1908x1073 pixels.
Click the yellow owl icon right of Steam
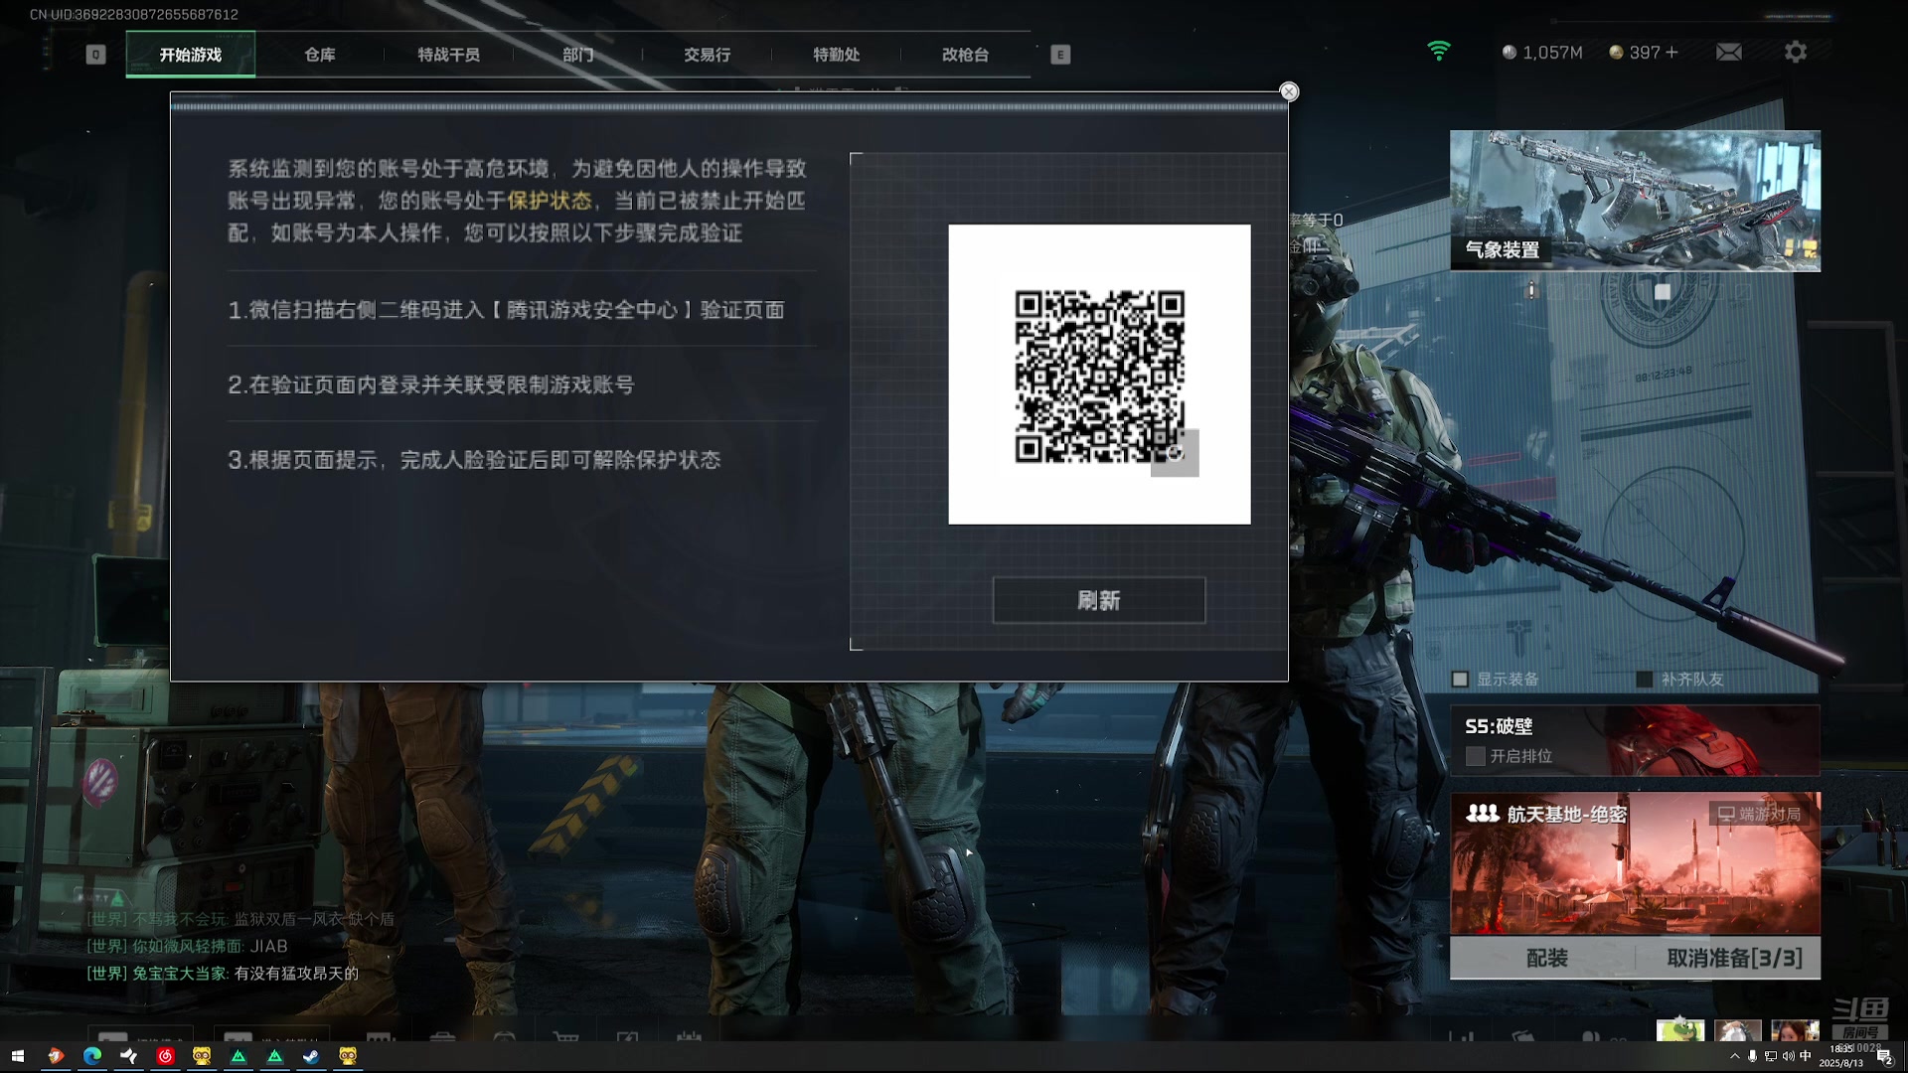point(348,1056)
